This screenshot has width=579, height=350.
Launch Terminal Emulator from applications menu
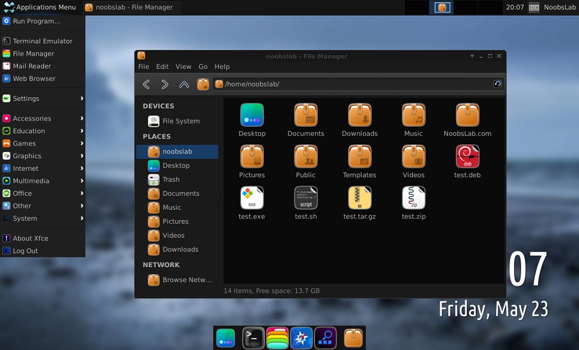click(x=43, y=41)
